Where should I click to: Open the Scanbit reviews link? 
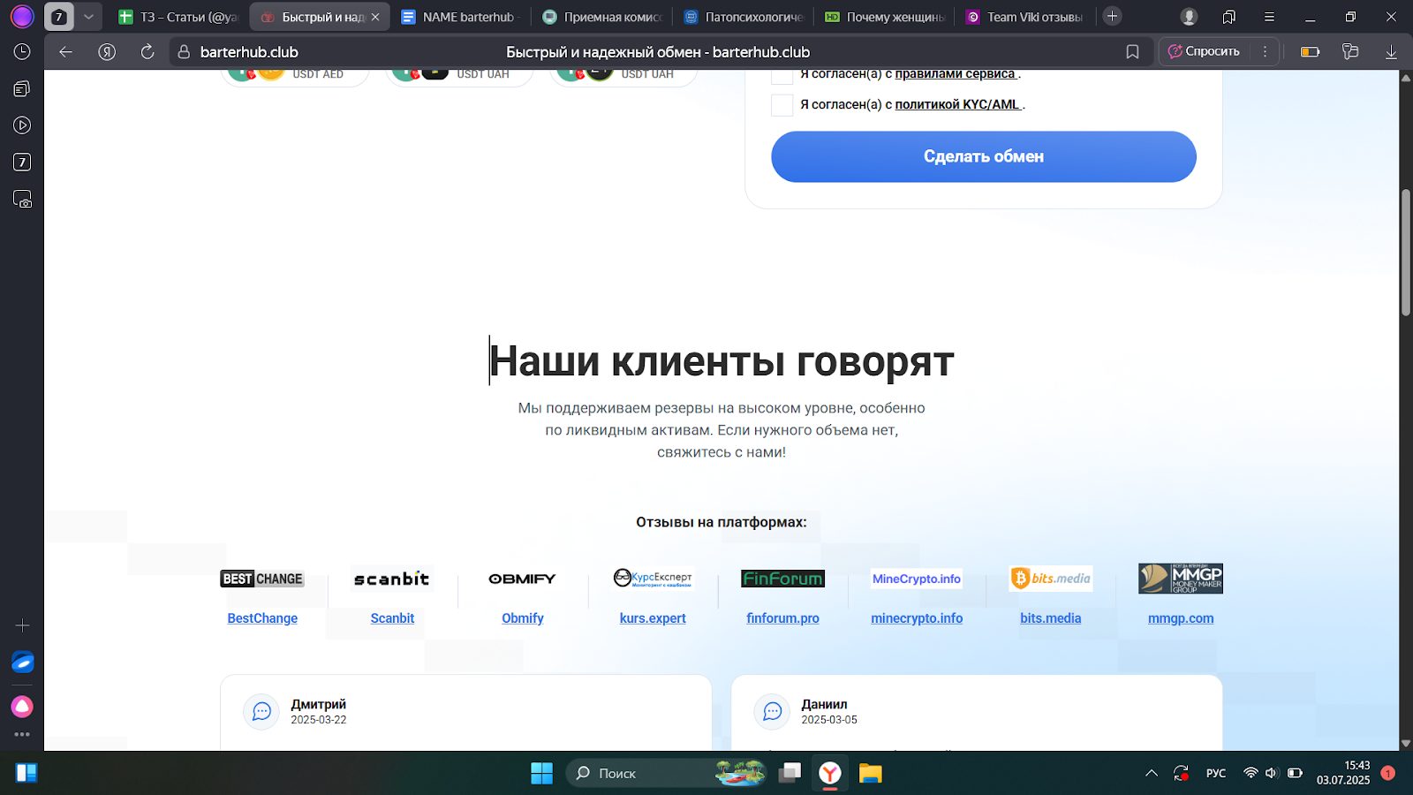[392, 618]
